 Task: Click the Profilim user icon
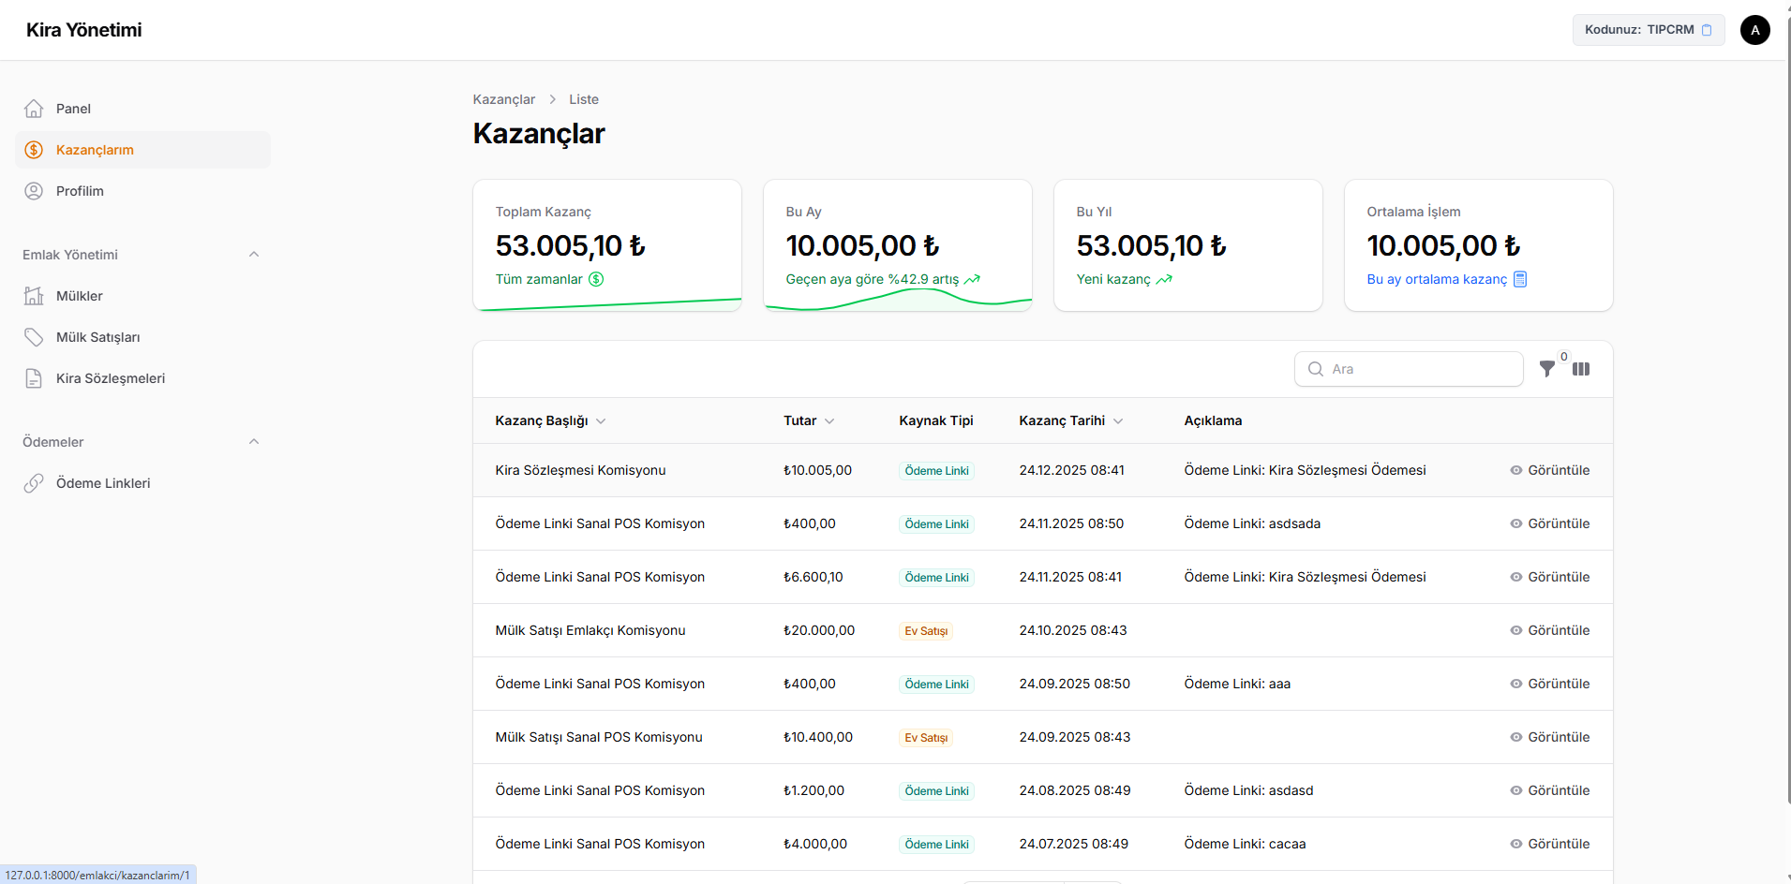(34, 191)
